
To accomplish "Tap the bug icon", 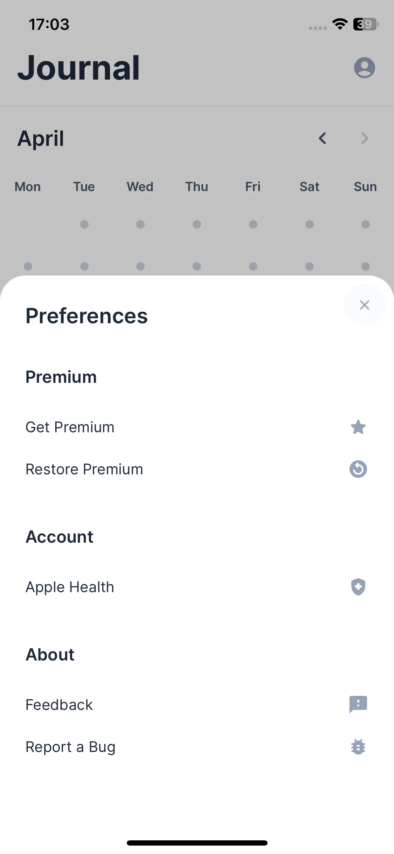I will pyautogui.click(x=358, y=747).
